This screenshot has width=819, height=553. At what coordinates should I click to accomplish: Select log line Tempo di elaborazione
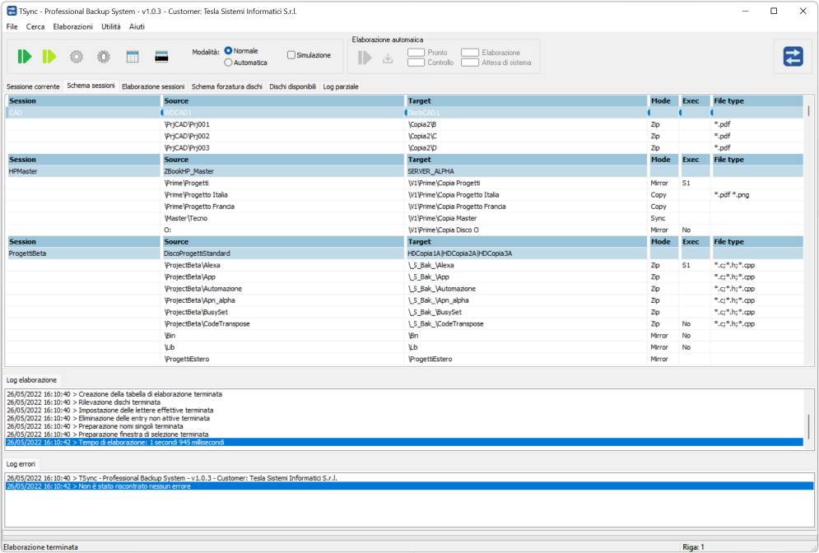404,442
